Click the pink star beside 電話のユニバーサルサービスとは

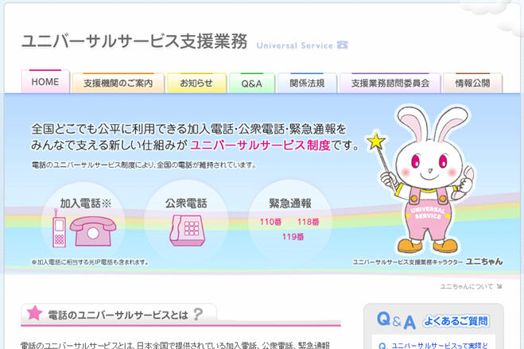[x=34, y=313]
